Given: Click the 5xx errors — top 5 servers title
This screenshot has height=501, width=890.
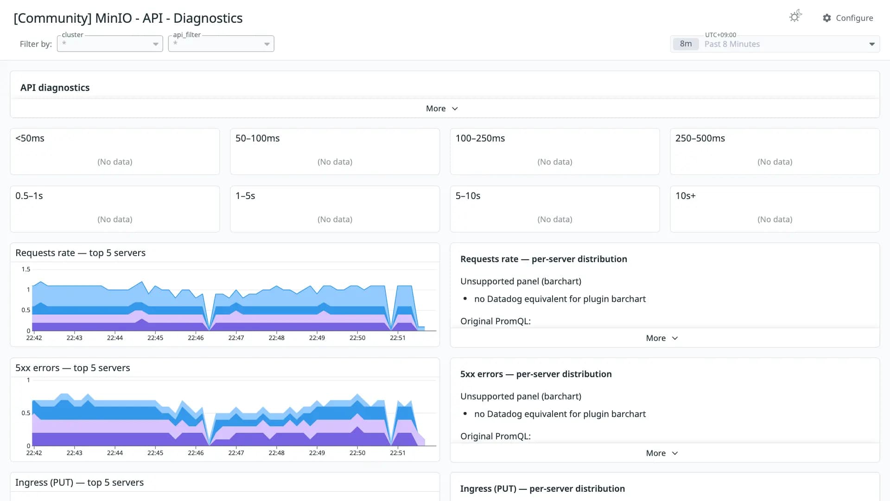Looking at the screenshot, I should [x=73, y=368].
